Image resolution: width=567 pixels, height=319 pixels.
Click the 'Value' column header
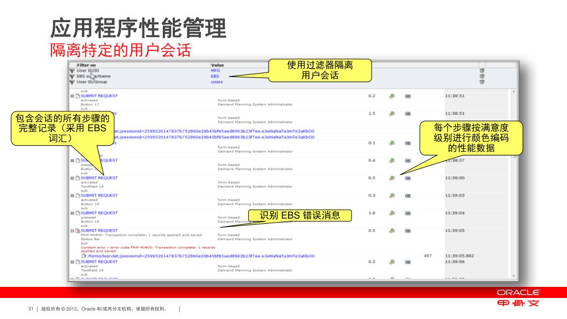(217, 65)
